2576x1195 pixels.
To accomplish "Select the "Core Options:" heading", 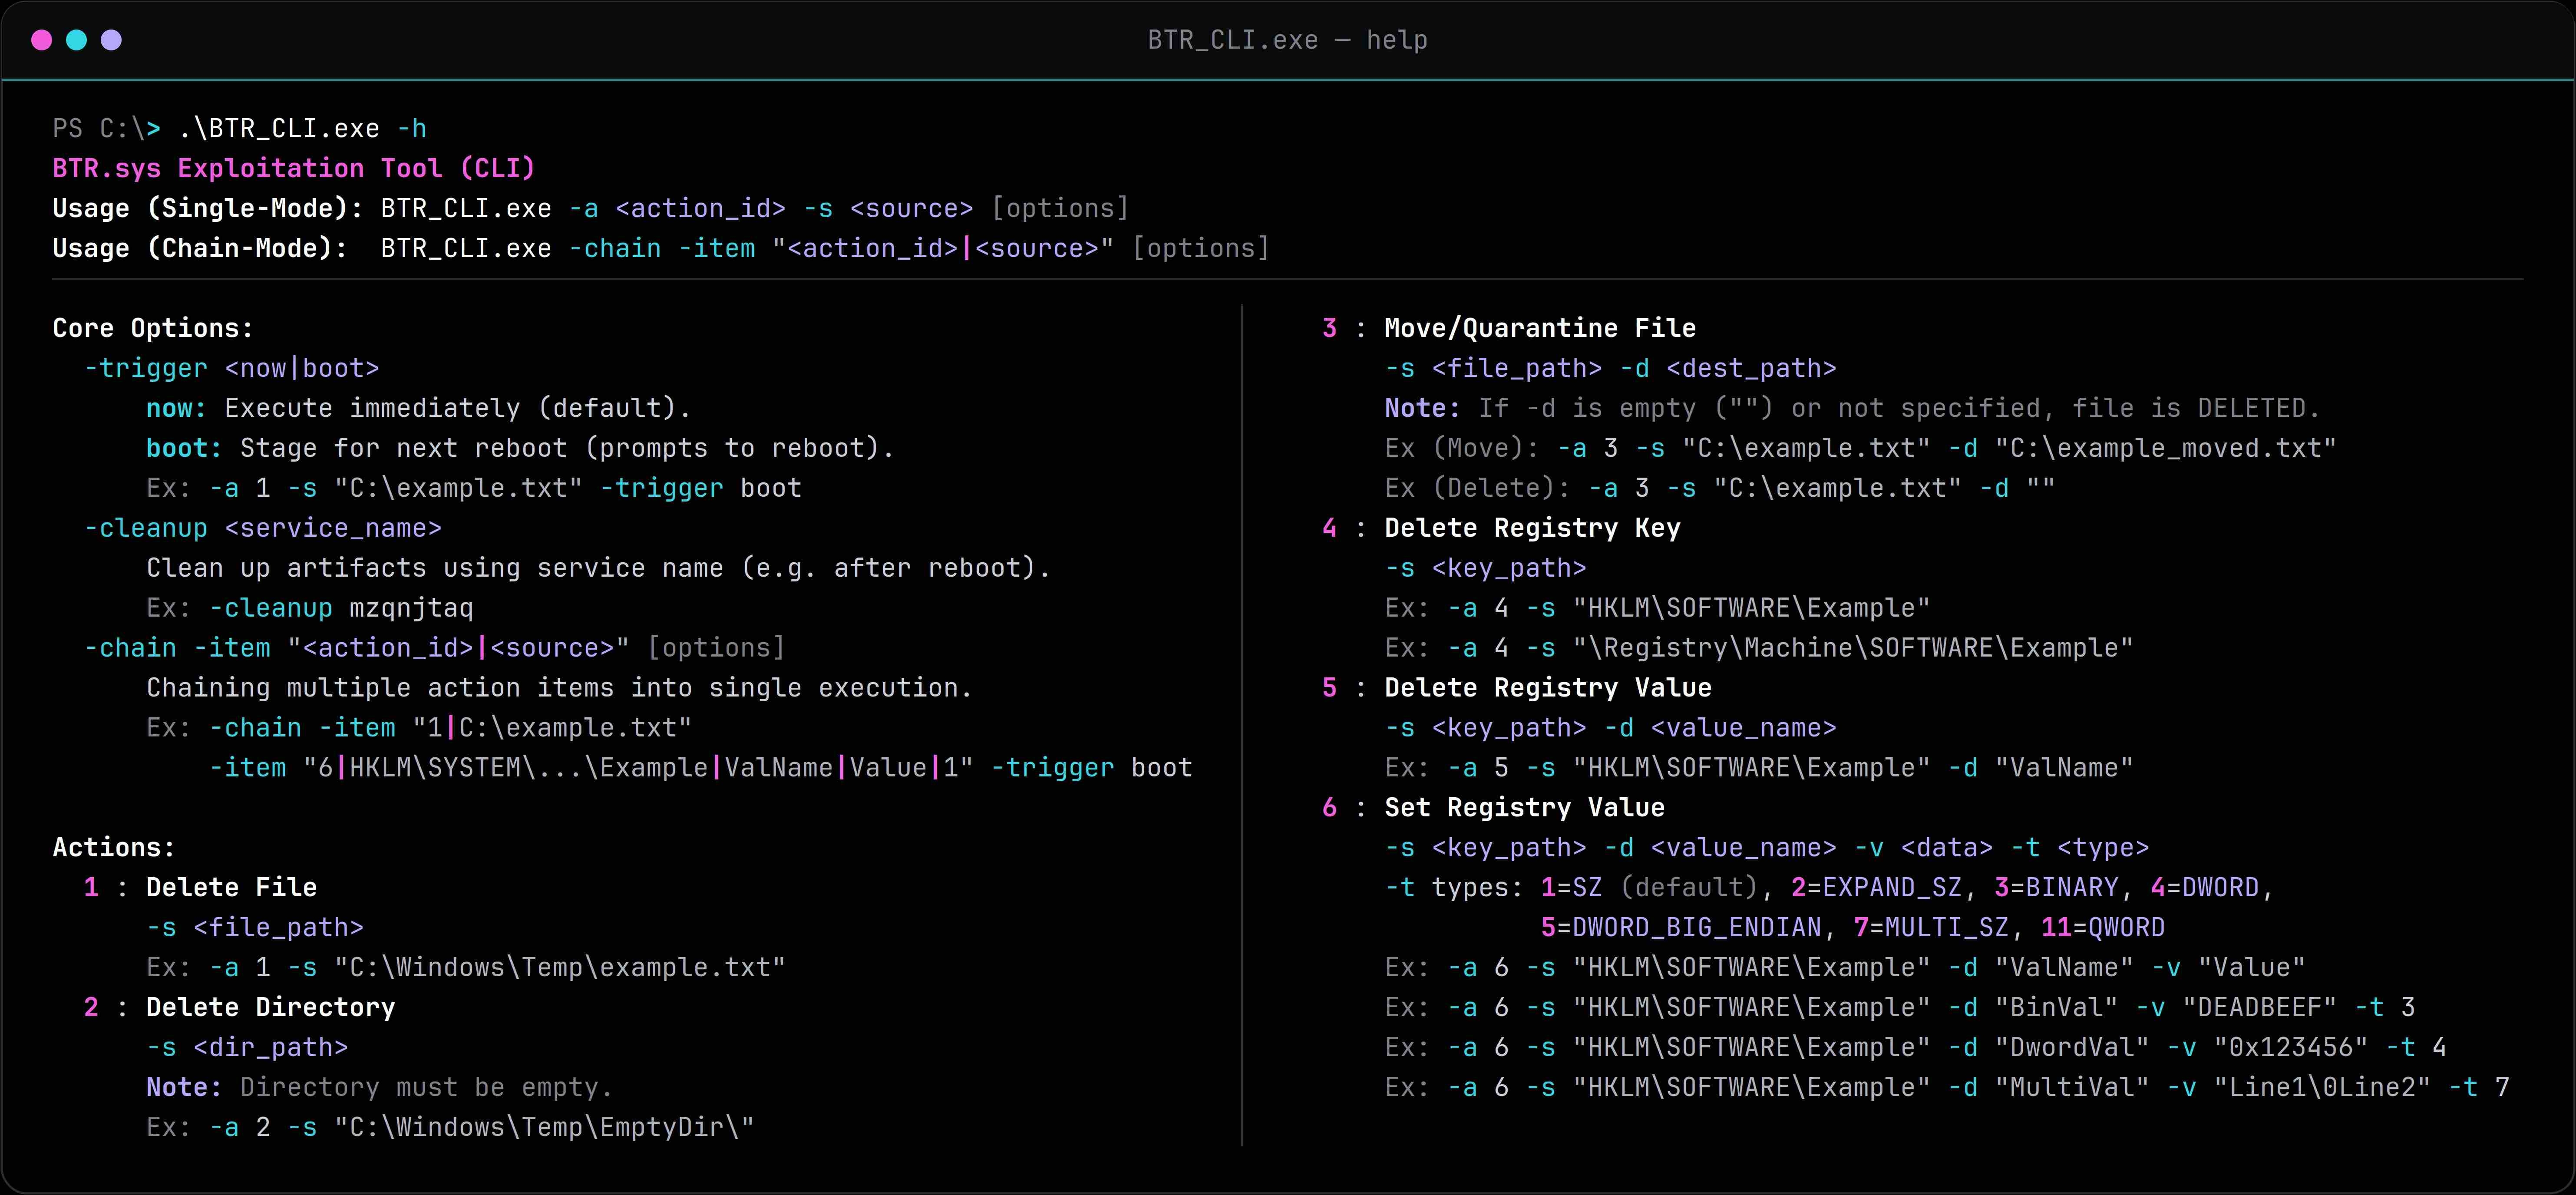I will click(153, 328).
